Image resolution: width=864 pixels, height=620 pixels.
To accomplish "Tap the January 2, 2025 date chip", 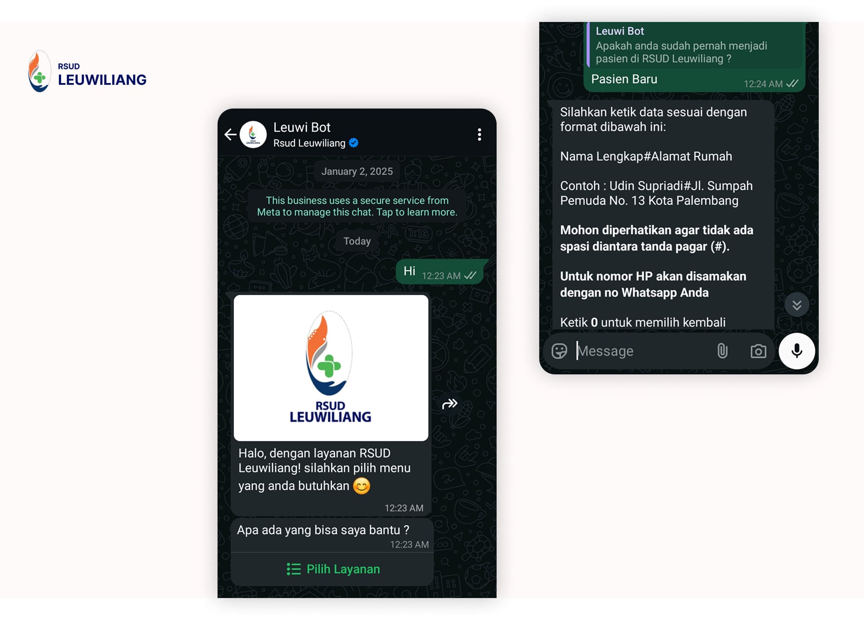I will point(357,171).
